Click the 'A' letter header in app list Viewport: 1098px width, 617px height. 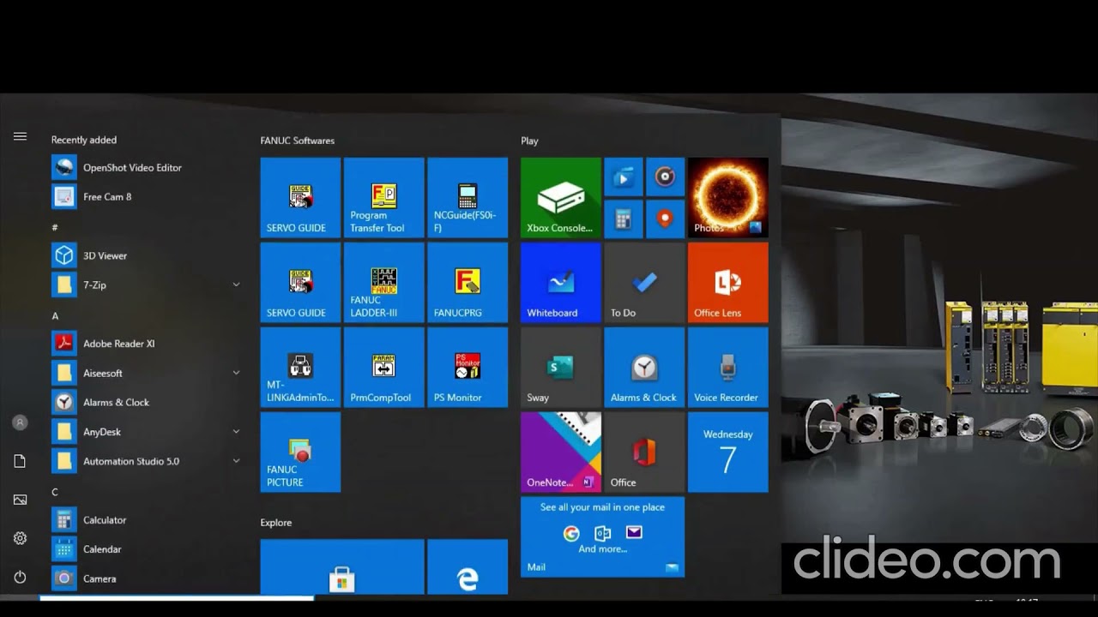click(x=55, y=315)
